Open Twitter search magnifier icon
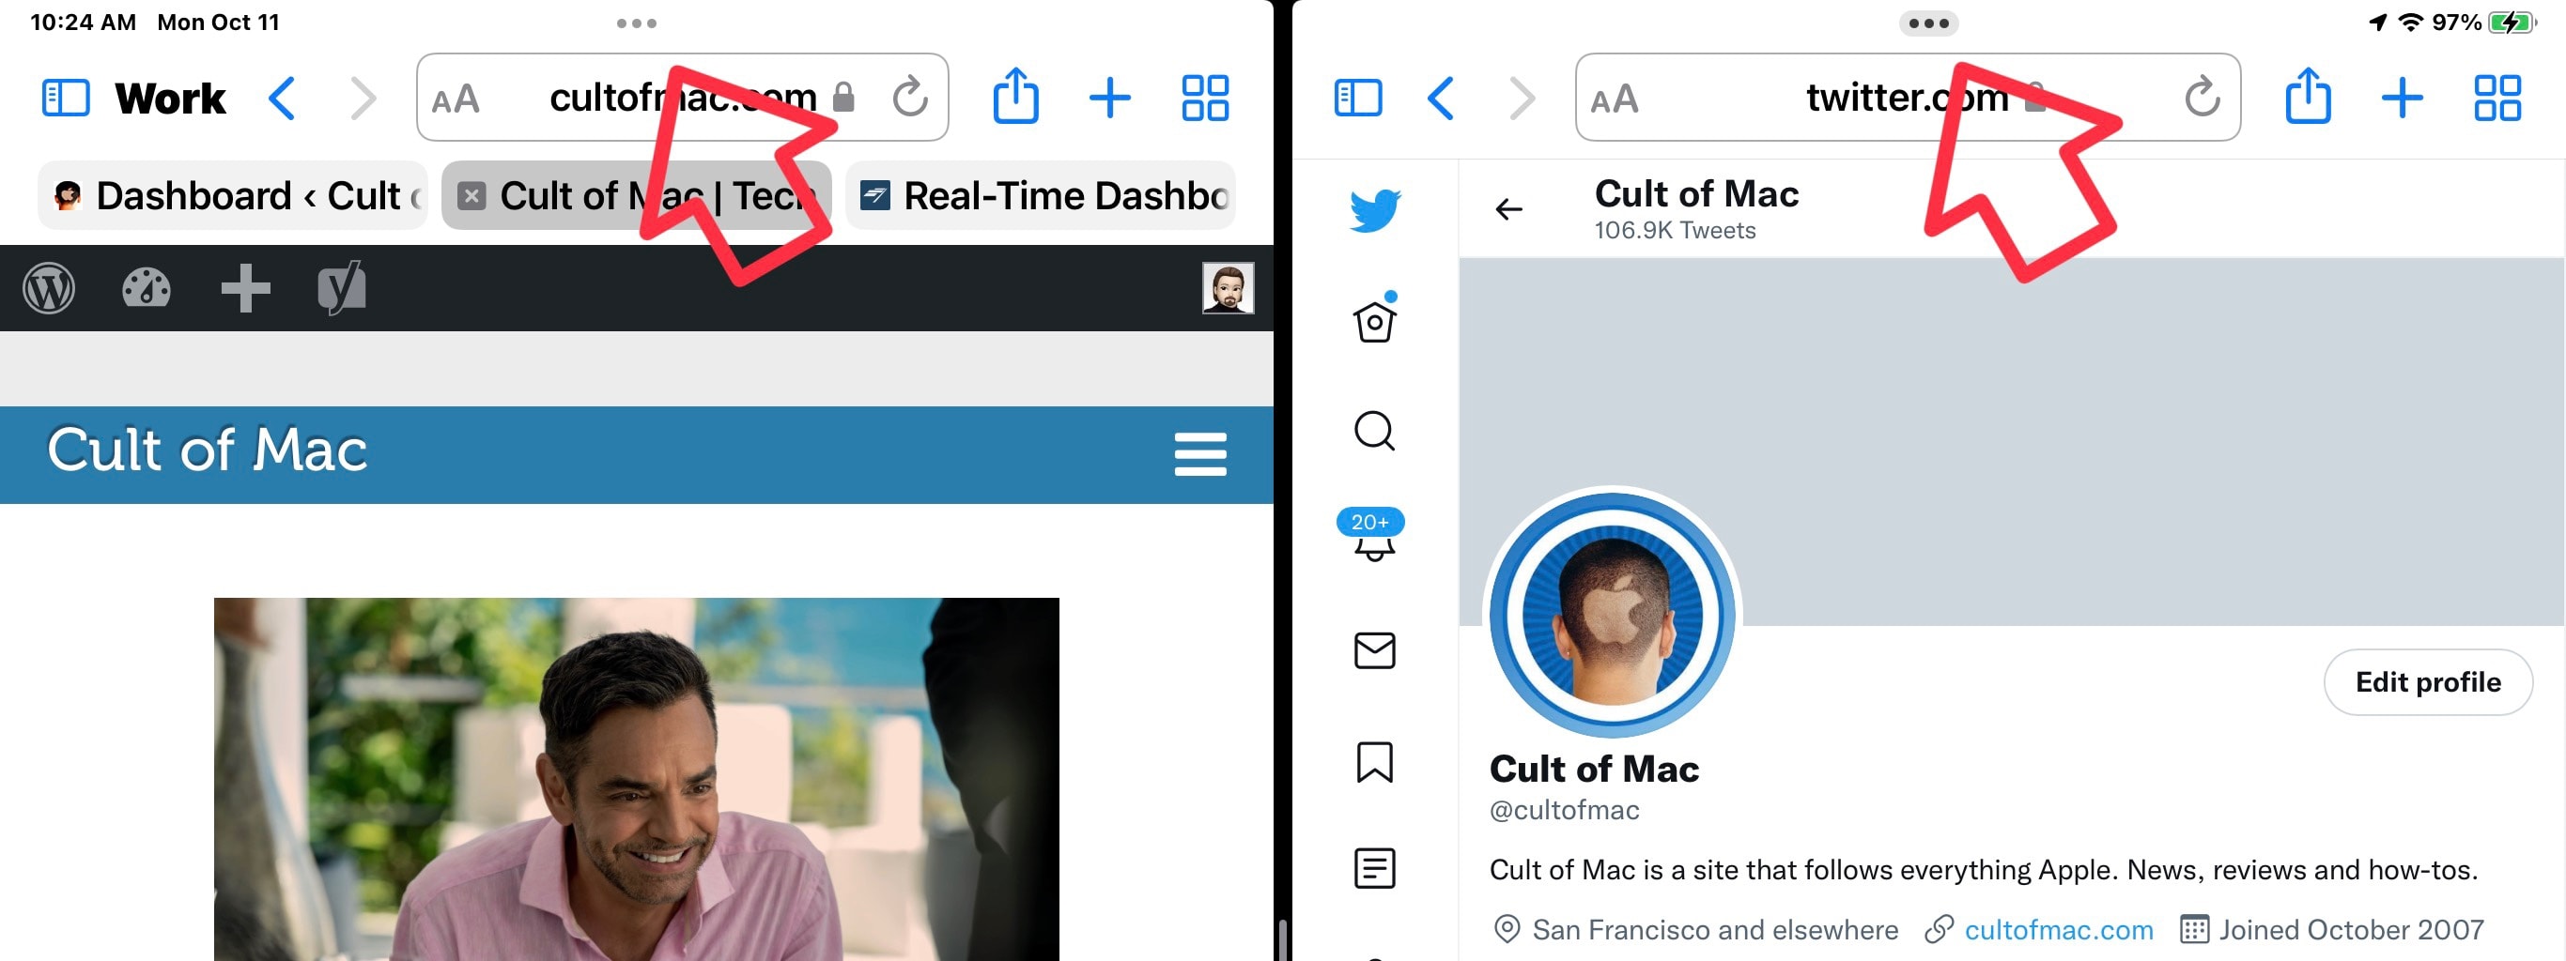This screenshot has width=2566, height=961. tap(1374, 431)
